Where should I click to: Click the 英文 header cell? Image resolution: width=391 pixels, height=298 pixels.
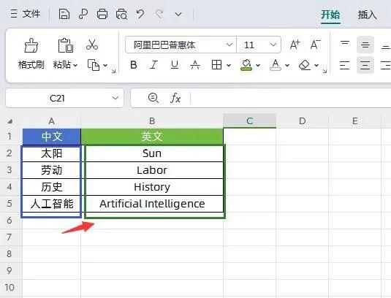pos(152,137)
